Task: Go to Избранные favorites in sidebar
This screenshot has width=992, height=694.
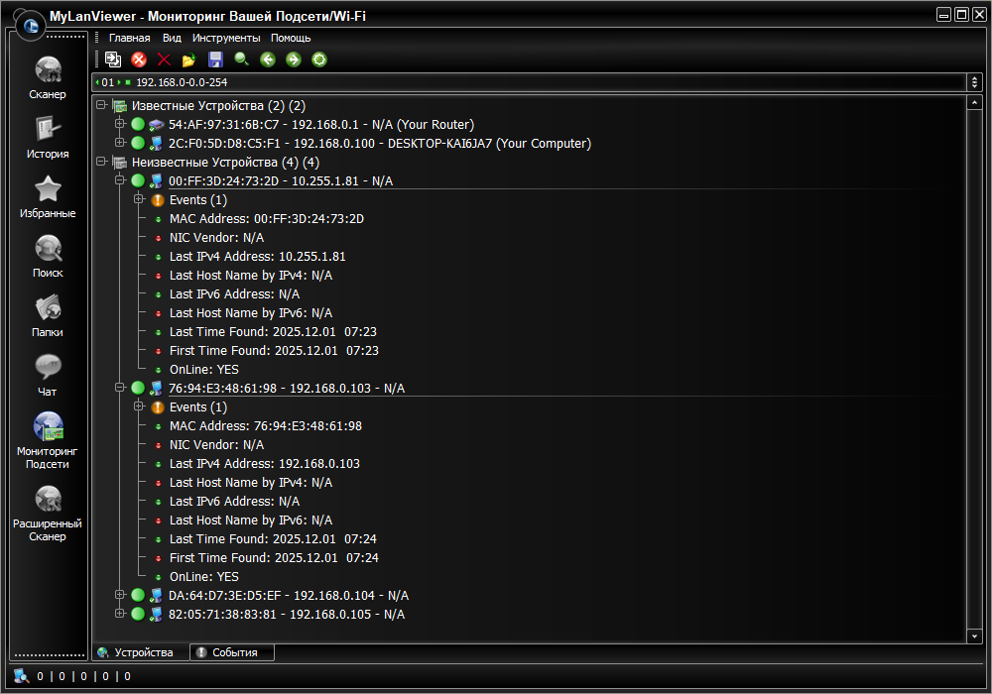Action: [x=48, y=196]
